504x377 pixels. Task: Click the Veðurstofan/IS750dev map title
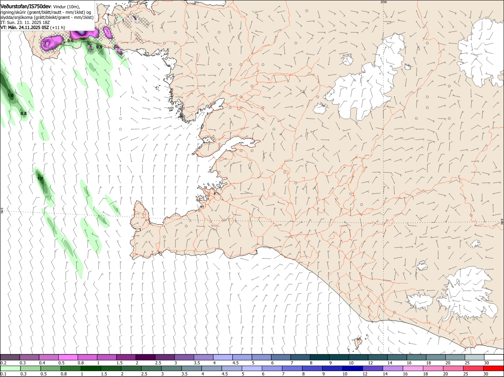[x=26, y=6]
